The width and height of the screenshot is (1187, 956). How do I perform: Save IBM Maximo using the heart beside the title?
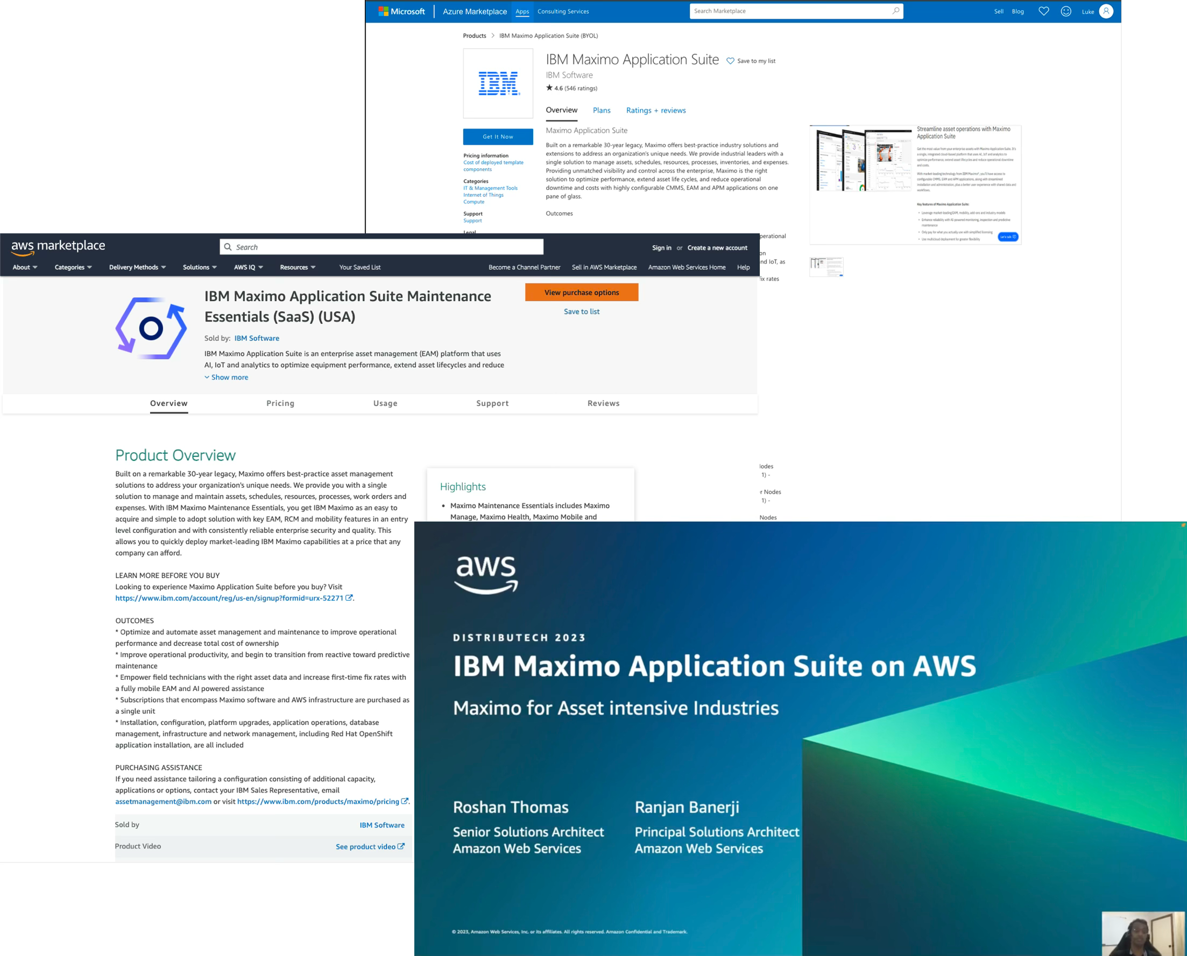730,60
